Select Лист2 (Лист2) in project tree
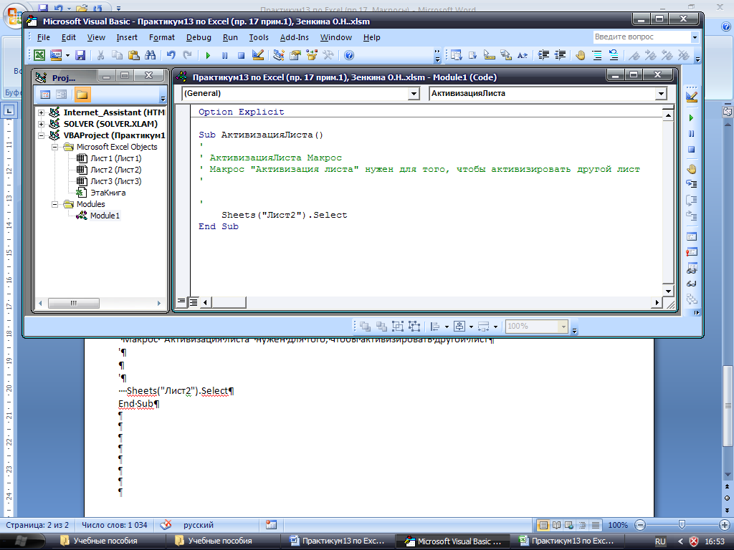This screenshot has width=734, height=550. click(115, 170)
